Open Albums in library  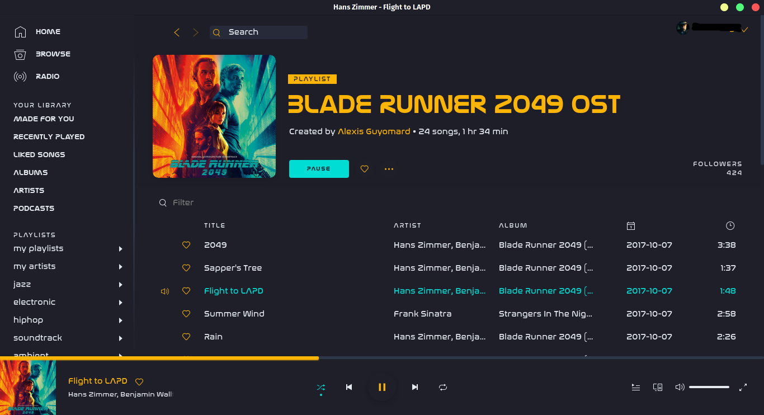31,172
